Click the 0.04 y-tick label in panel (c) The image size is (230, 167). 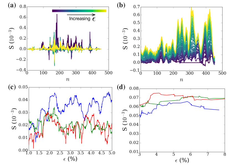tap(23, 100)
